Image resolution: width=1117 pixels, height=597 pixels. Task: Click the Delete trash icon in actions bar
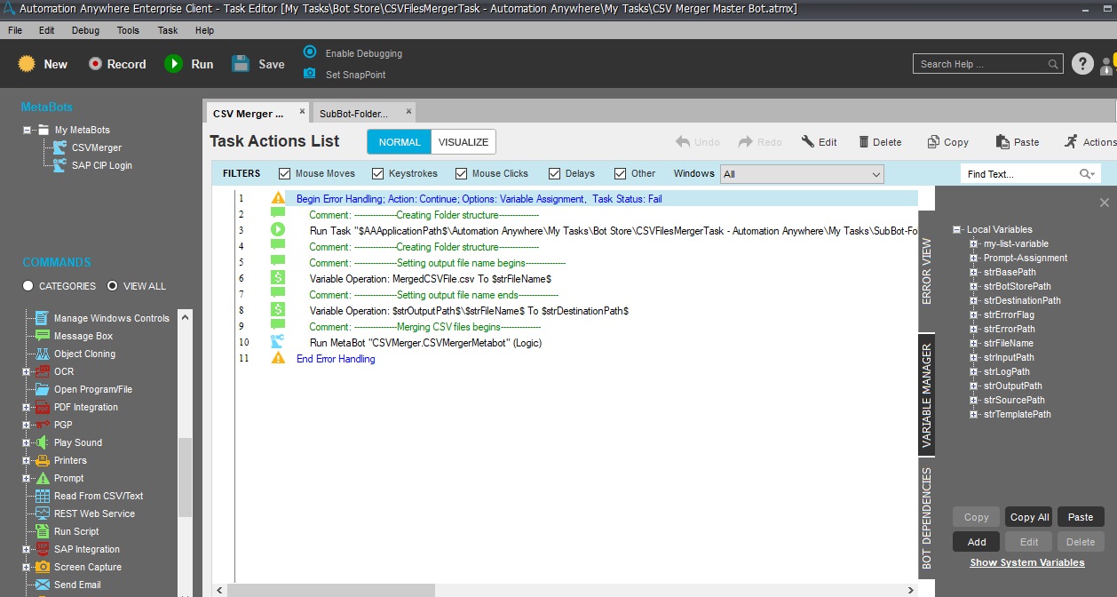864,142
